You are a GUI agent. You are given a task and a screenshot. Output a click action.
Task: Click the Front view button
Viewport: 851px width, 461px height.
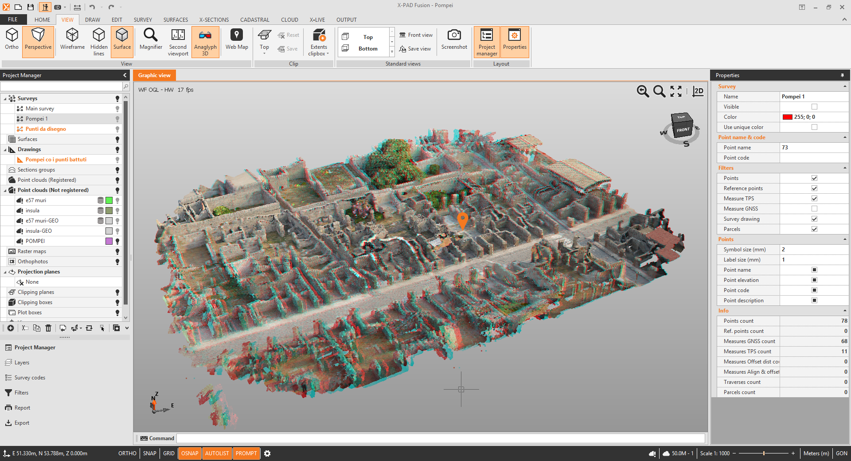(416, 35)
